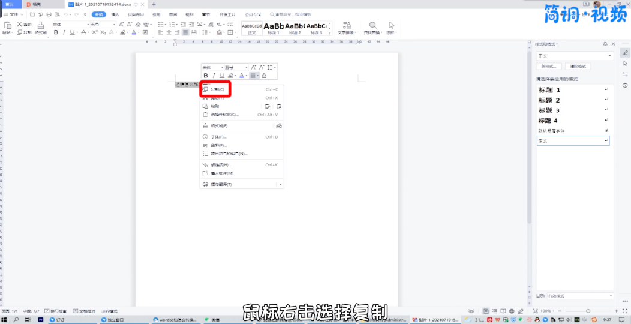
Task: Click the Cut scissors icon in ribbon
Action: (x=20, y=25)
